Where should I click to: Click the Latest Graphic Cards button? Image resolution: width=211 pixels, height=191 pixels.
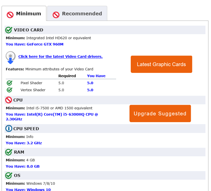coord(161,64)
